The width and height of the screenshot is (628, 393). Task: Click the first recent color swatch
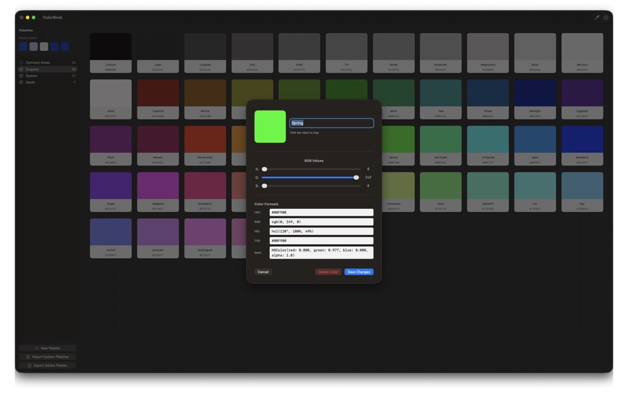pyautogui.click(x=22, y=47)
